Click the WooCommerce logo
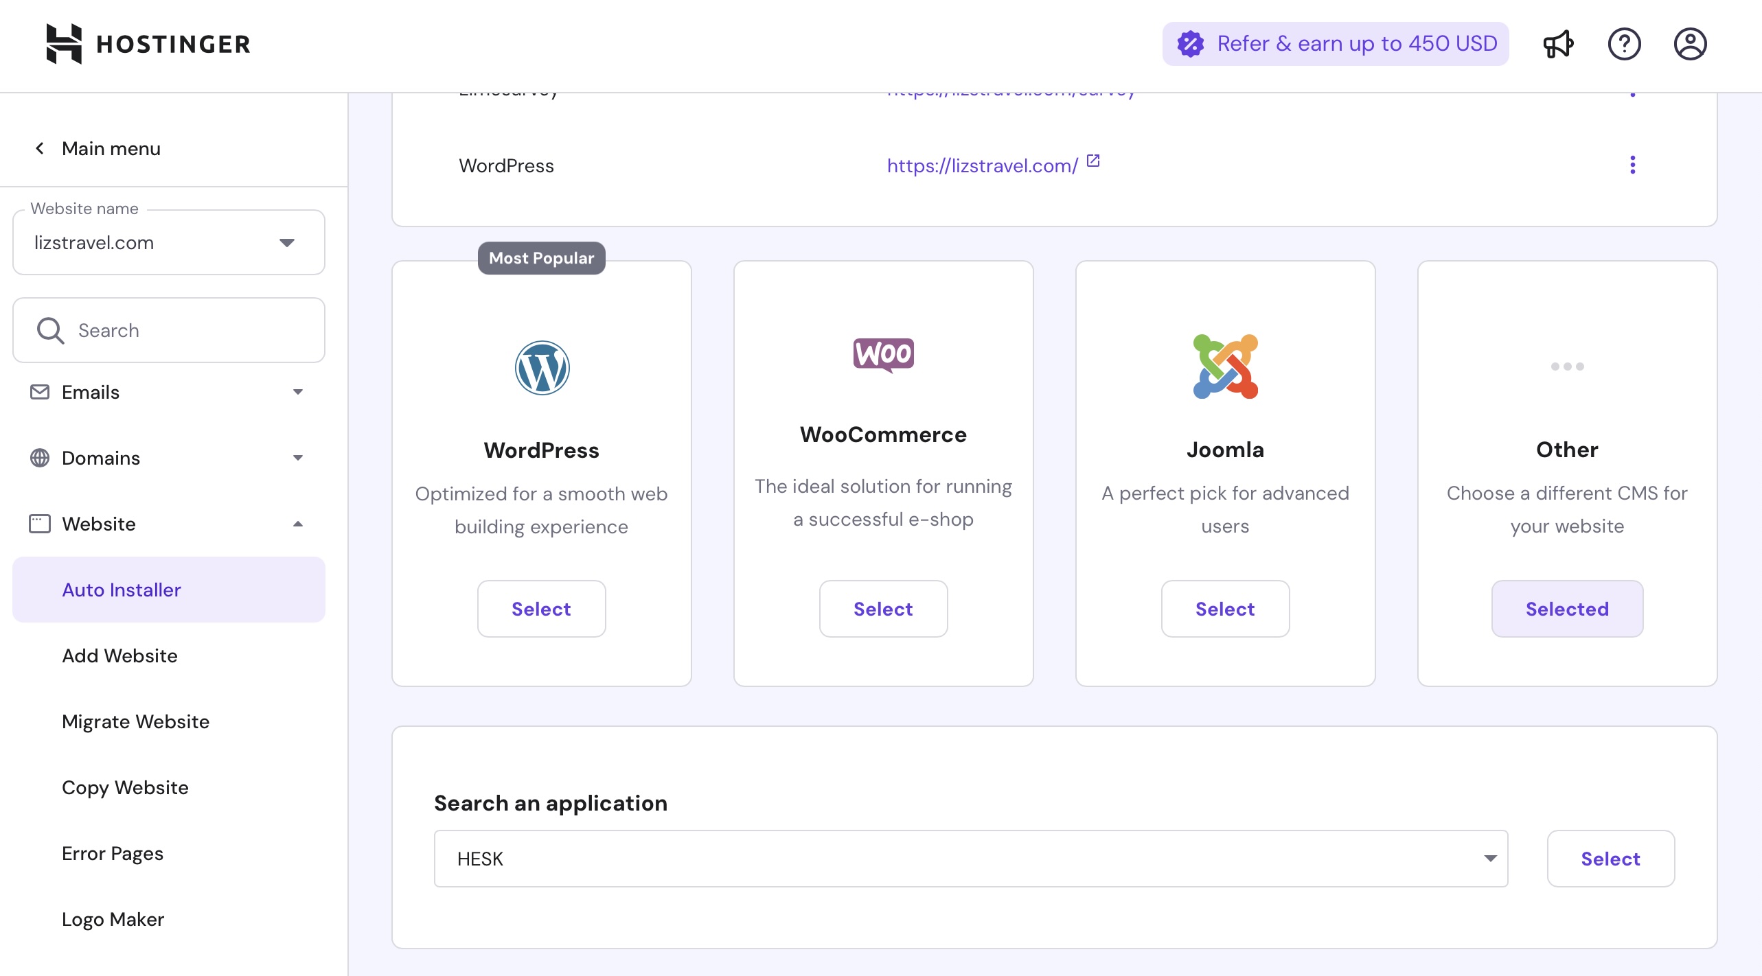 click(x=883, y=355)
